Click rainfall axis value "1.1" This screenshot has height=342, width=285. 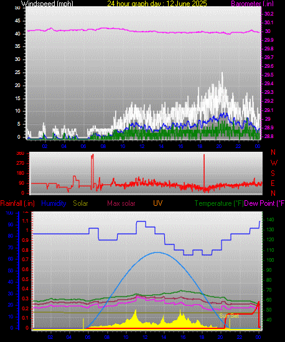pyautogui.click(x=26, y=221)
